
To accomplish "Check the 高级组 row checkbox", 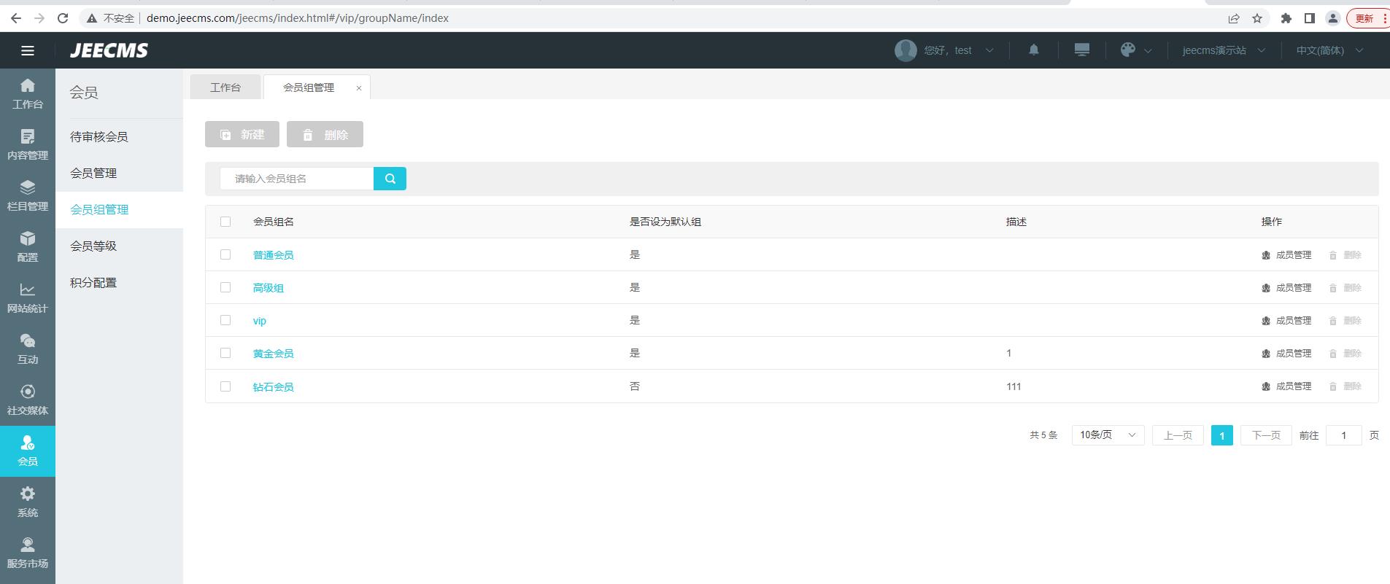I will tap(225, 287).
